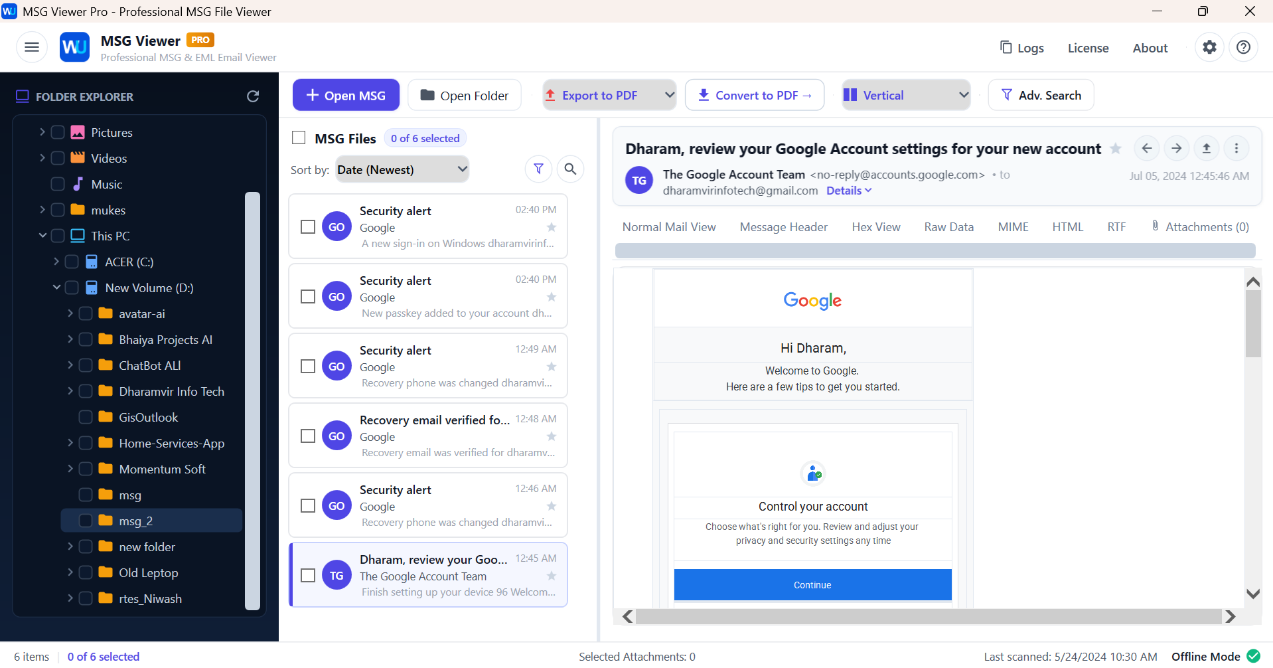
Task: Refresh the Folder Explorer
Action: coord(253,96)
